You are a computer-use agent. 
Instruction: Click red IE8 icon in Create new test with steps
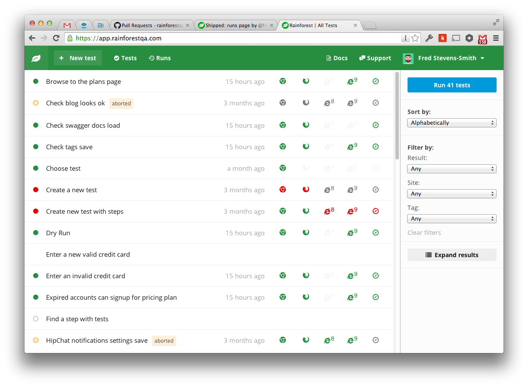[329, 211]
